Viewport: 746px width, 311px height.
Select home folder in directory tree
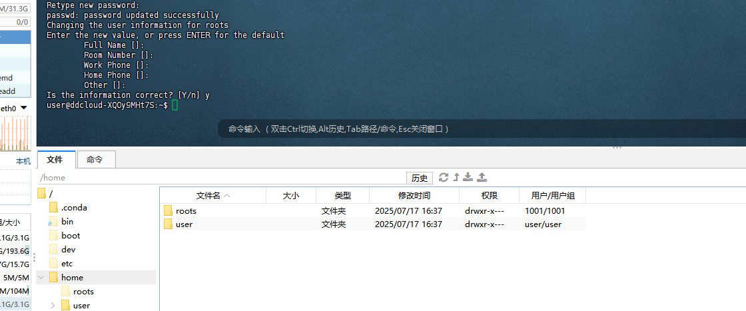(x=73, y=277)
